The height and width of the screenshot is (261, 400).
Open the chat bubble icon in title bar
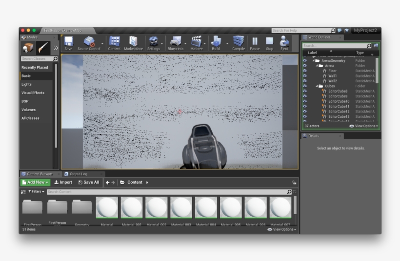340,30
